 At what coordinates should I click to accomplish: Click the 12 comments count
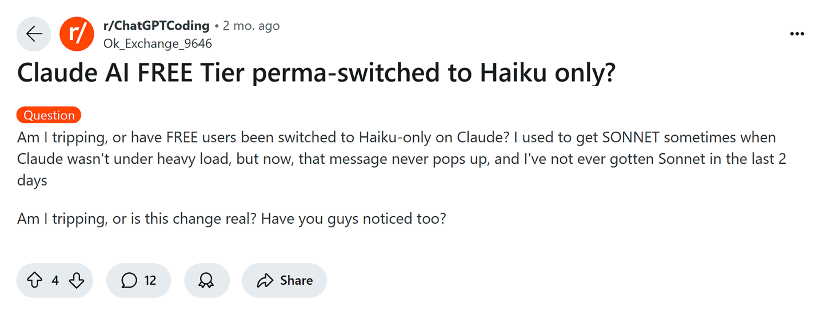(x=150, y=280)
